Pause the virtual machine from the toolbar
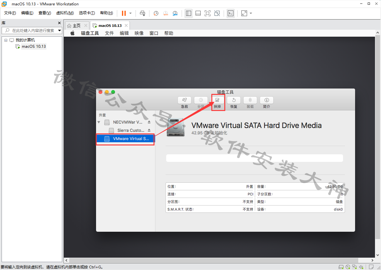 [x=124, y=13]
